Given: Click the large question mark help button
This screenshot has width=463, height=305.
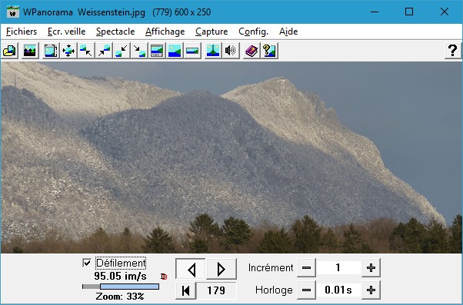Looking at the screenshot, I should [453, 51].
